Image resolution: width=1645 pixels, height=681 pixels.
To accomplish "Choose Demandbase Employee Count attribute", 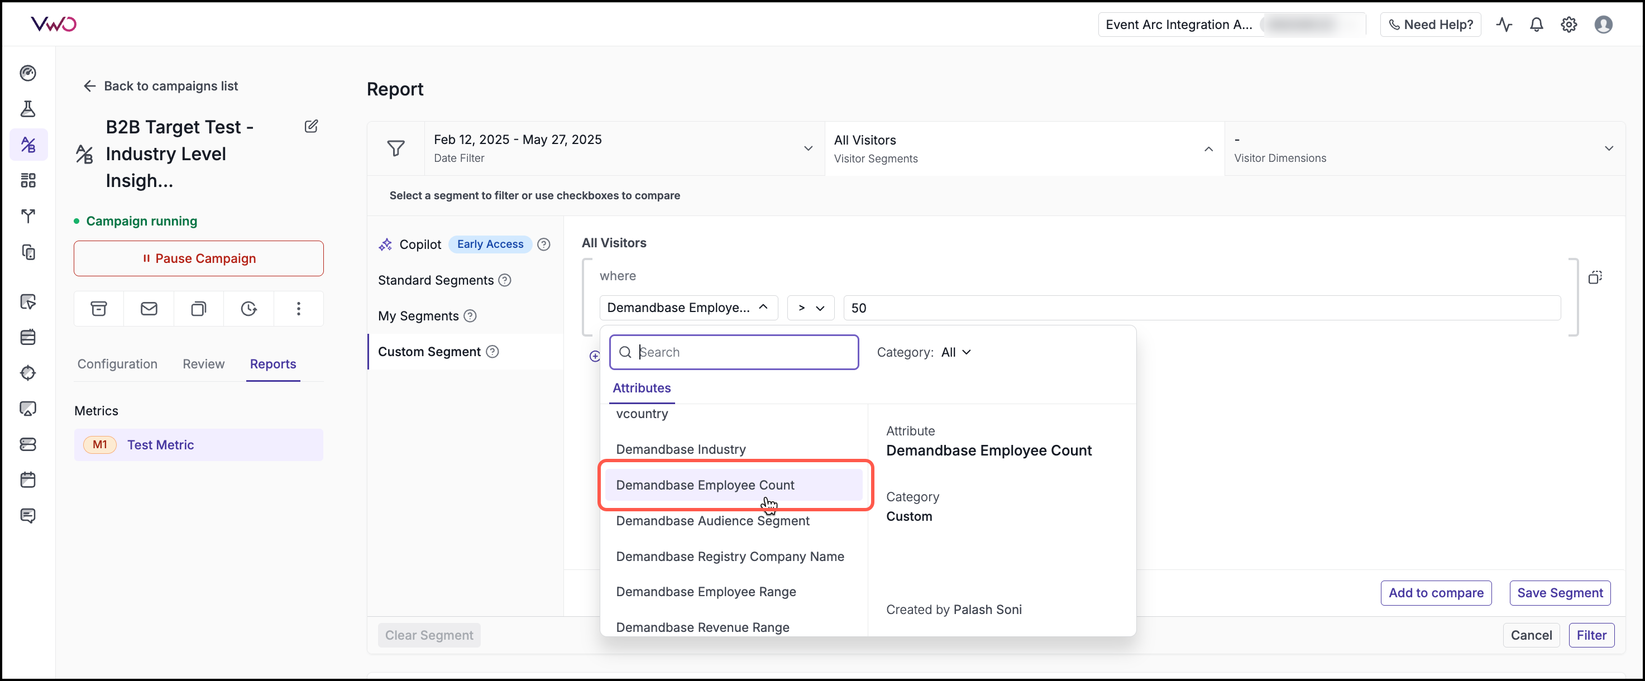I will click(733, 485).
